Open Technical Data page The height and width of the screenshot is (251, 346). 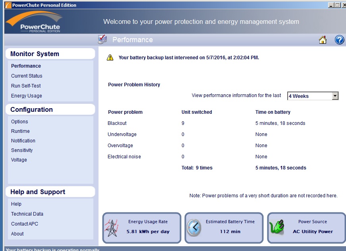coord(27,214)
